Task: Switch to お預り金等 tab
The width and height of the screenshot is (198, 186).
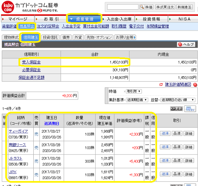Action: pos(125,37)
